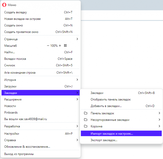Expand the Расширения submenu arrow
The height and width of the screenshot is (159, 163).
pos(77,99)
